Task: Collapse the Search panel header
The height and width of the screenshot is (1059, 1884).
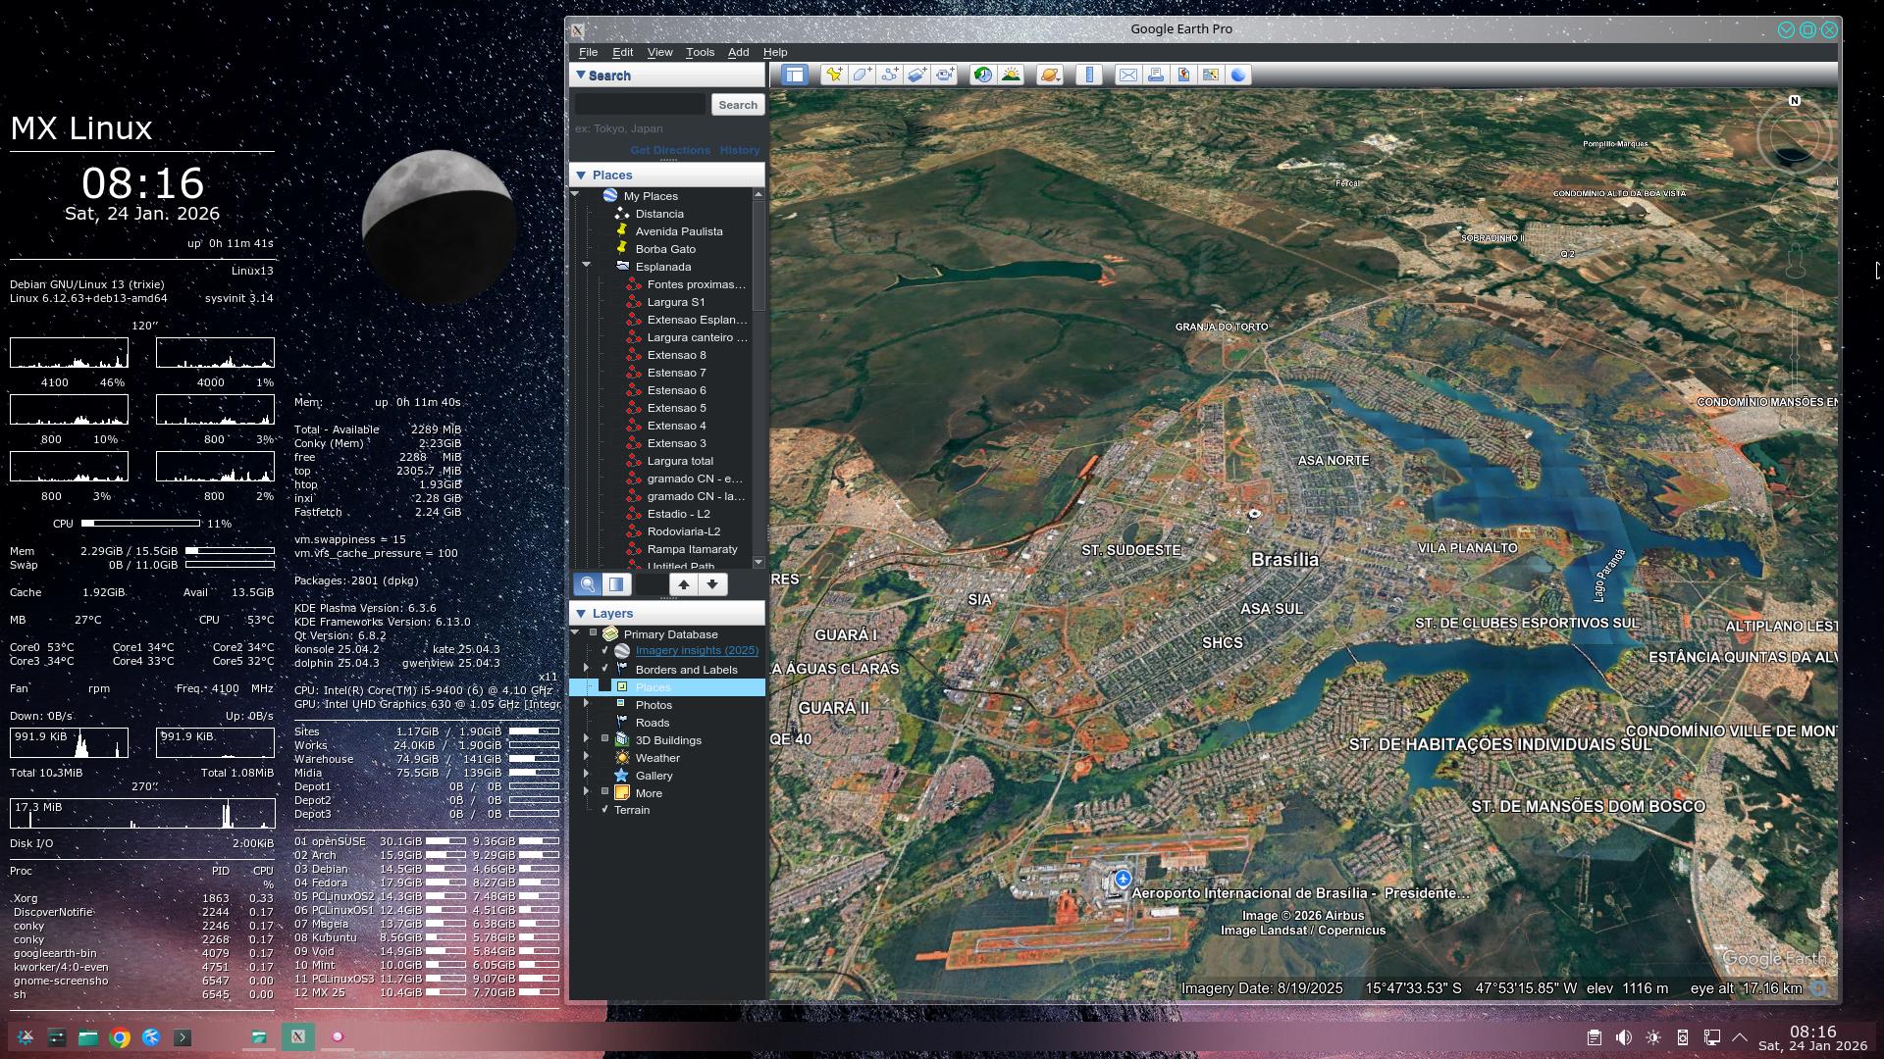Action: click(581, 76)
